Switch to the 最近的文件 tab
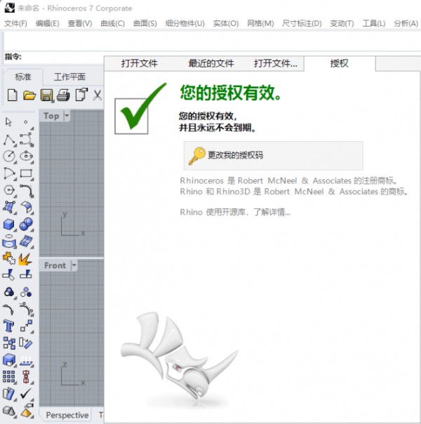 point(211,63)
